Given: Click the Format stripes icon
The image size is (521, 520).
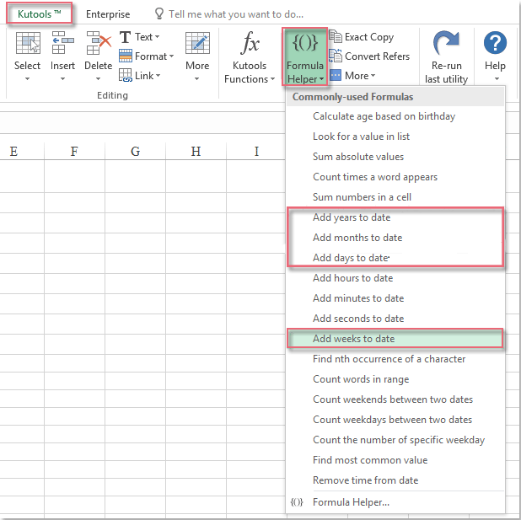Looking at the screenshot, I should click(x=126, y=56).
